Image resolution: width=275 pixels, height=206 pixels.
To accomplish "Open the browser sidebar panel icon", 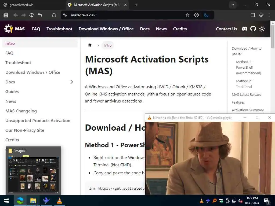I will [253, 15].
